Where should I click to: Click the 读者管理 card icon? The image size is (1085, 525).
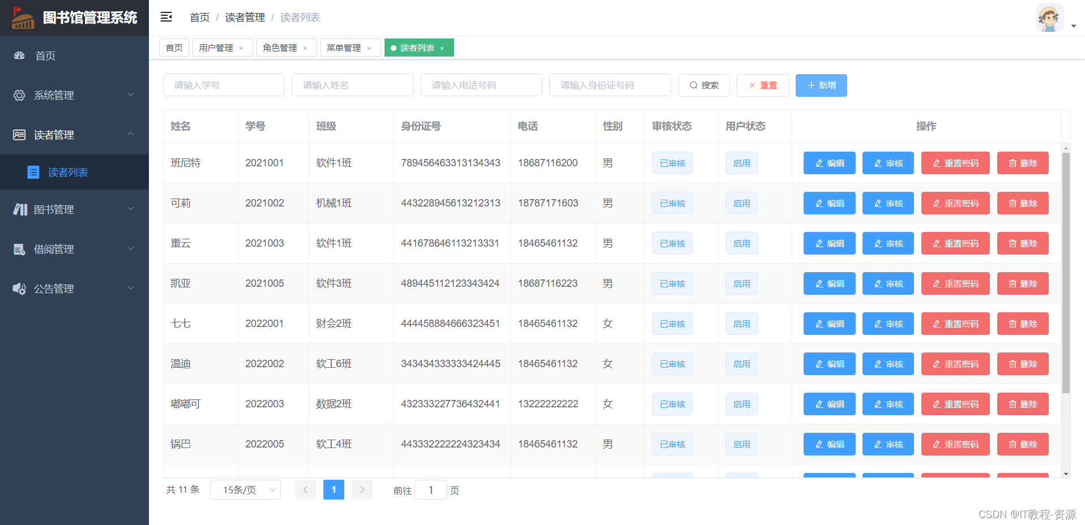[19, 135]
